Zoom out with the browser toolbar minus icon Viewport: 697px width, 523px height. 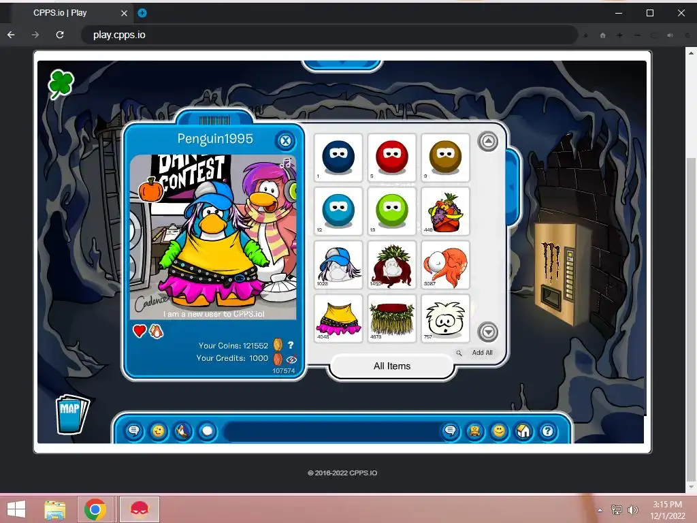(637, 35)
